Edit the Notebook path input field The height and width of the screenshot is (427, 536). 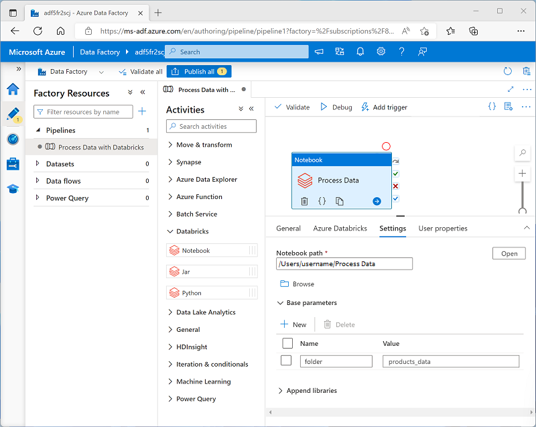click(344, 263)
